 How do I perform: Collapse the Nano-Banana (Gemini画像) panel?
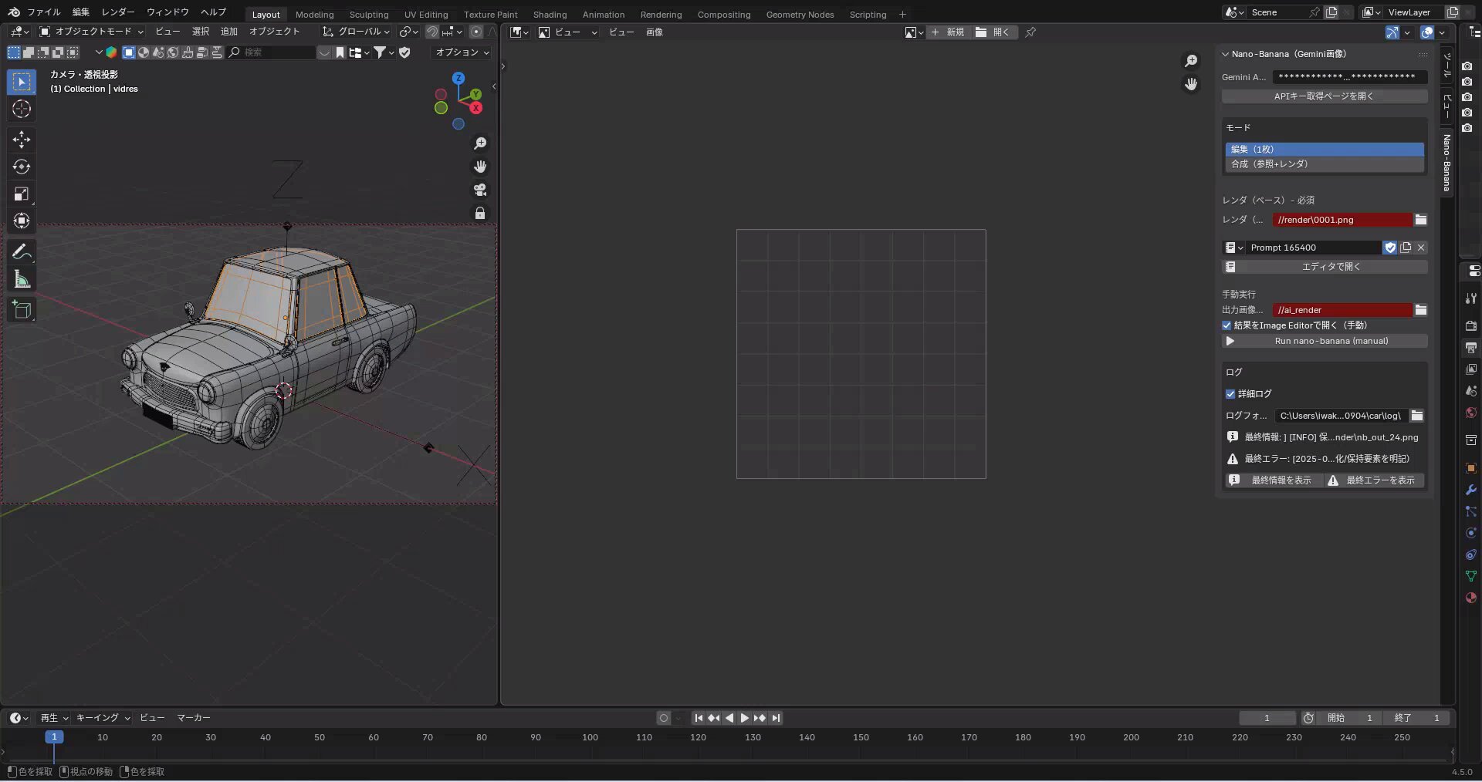point(1225,54)
